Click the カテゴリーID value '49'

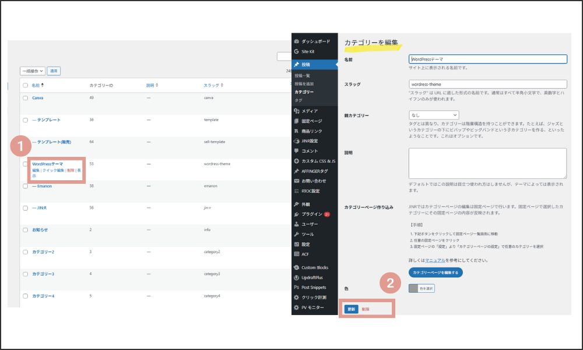coord(92,97)
